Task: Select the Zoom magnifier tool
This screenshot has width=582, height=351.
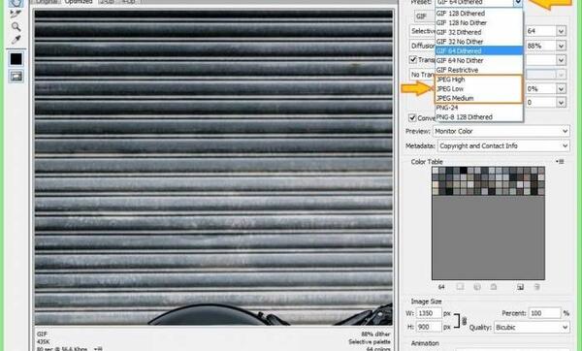Action: tap(16, 27)
